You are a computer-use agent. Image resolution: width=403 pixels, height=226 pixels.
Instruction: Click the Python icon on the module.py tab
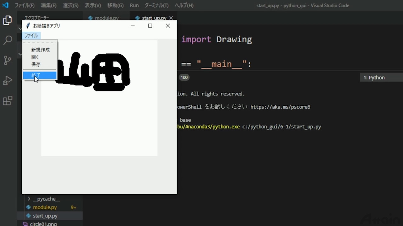(x=90, y=18)
